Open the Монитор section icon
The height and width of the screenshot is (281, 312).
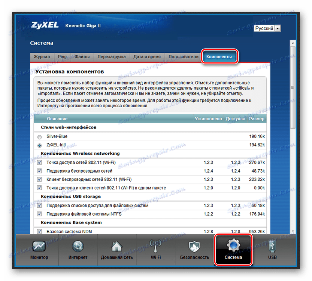[x=39, y=246]
